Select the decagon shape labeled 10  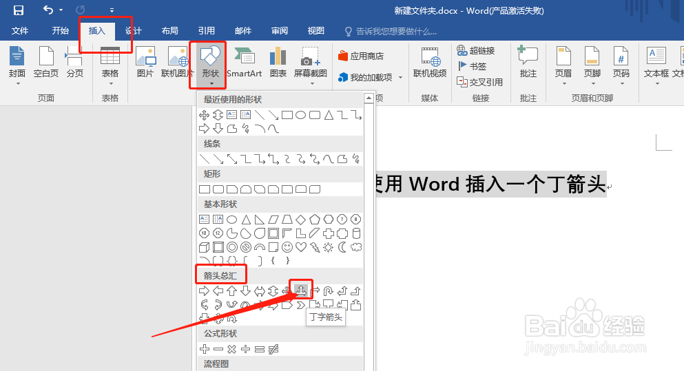(x=204, y=233)
